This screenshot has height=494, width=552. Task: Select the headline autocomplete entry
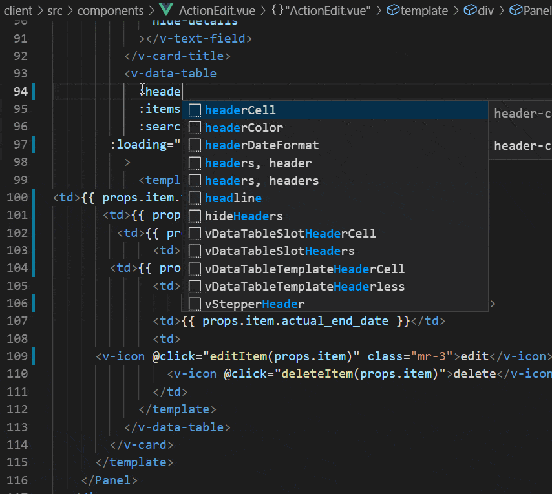(233, 198)
